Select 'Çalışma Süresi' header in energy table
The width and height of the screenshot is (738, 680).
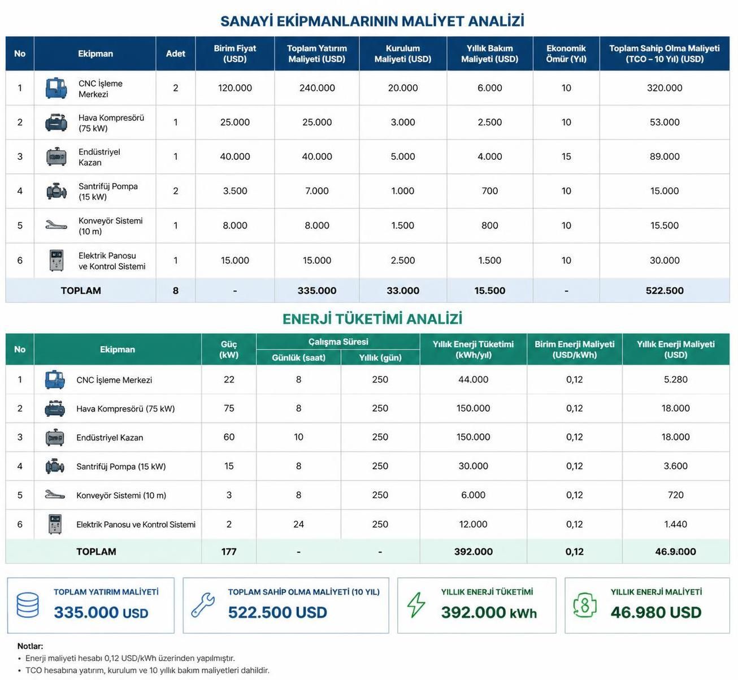point(338,342)
